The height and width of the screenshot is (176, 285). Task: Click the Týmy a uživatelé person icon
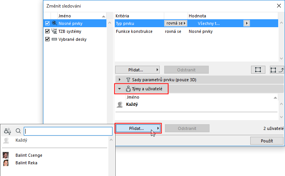[128, 89]
